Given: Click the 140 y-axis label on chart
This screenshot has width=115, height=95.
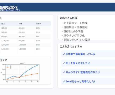Looking at the screenshot, I should pyautogui.click(x=3, y=65).
